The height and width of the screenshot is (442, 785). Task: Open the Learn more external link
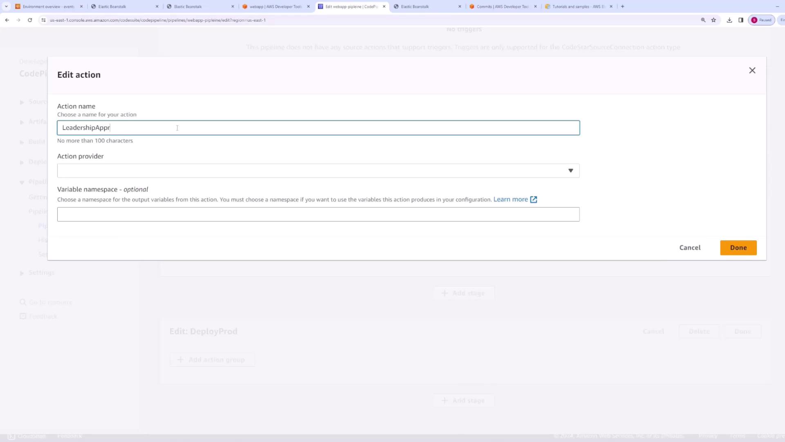pos(515,199)
